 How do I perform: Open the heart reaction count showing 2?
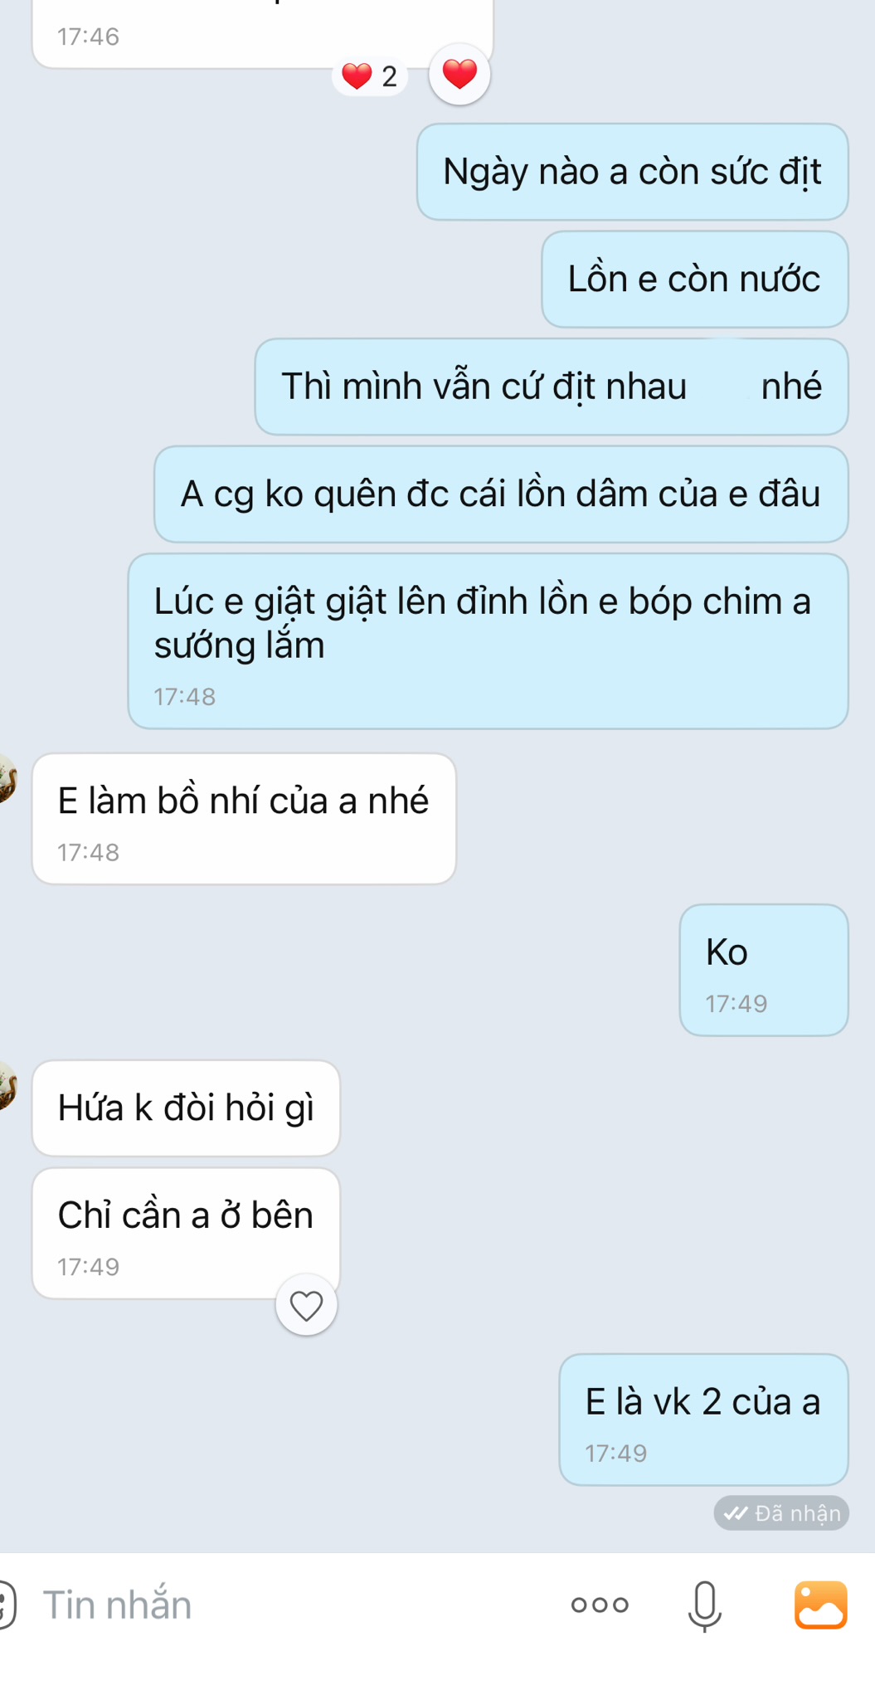(370, 76)
